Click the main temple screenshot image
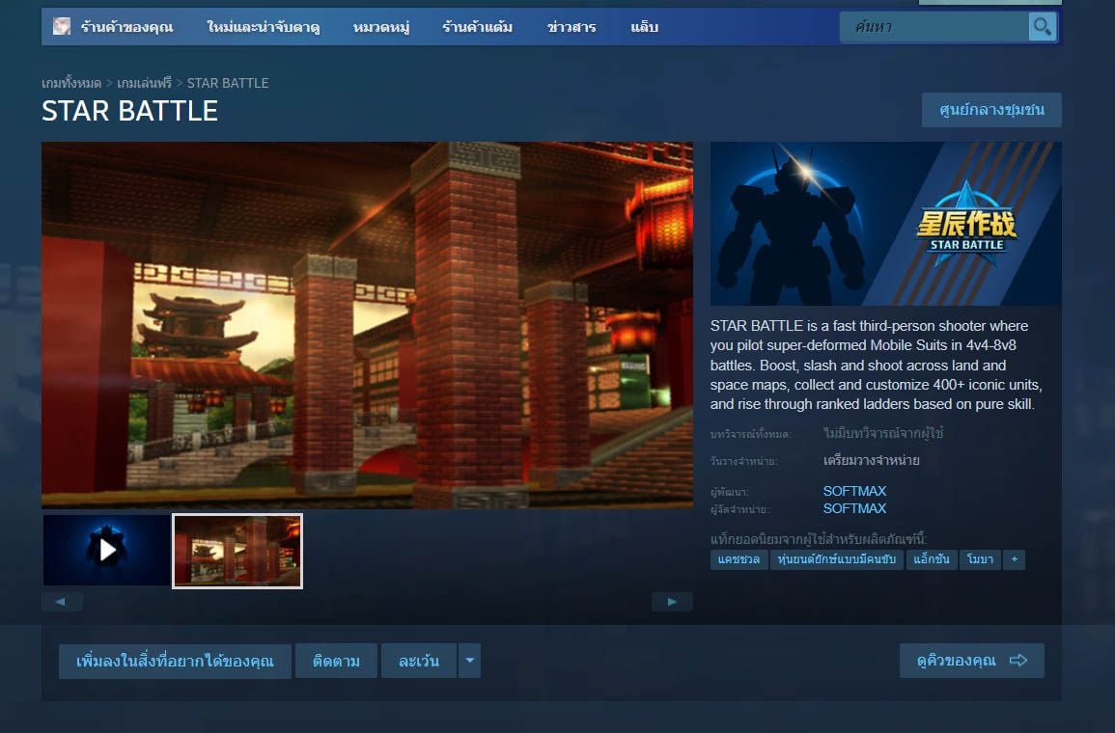 pos(367,325)
